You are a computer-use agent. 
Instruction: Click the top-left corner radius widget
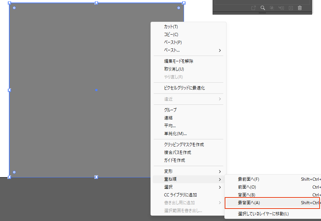tap(14, 8)
